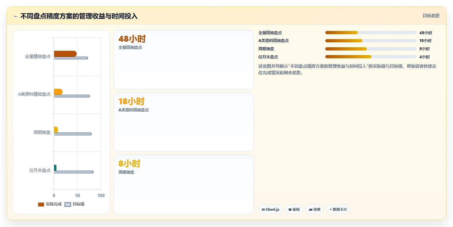Open the 18小时 data card

click(184, 122)
